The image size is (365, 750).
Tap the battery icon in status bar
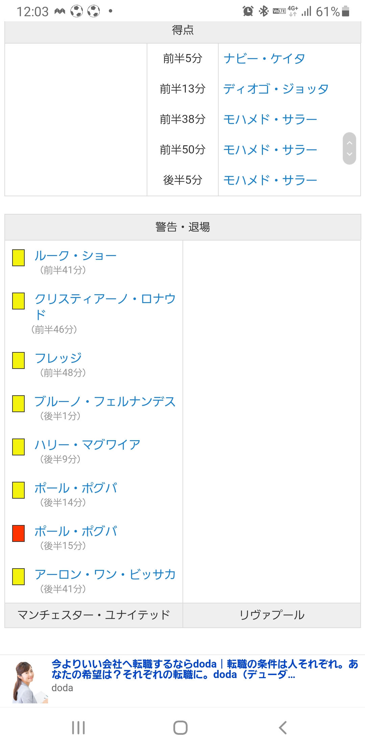point(345,11)
